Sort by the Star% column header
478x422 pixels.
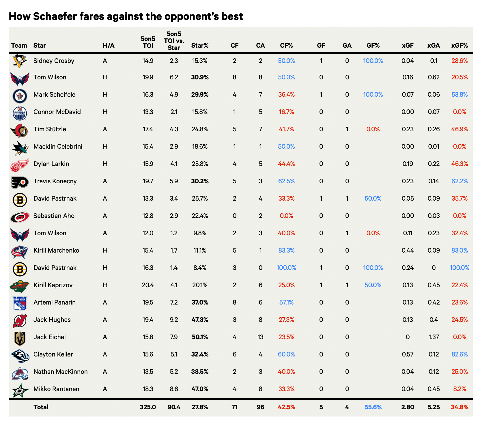click(x=200, y=46)
